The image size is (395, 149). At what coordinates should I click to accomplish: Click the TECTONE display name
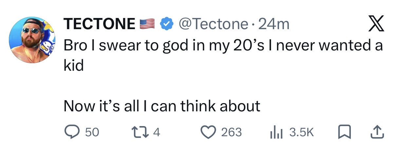pos(99,24)
